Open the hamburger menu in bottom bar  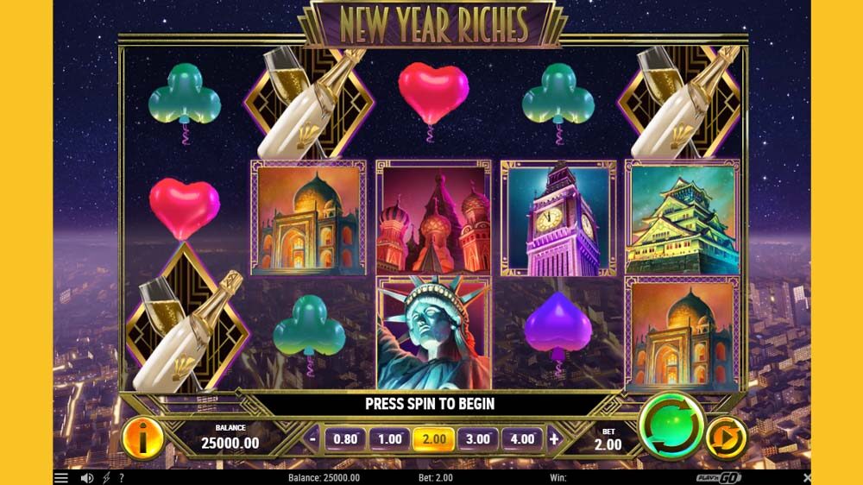pyautogui.click(x=61, y=478)
